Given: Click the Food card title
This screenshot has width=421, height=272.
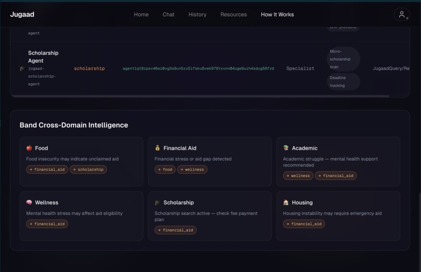Looking at the screenshot, I should click(x=41, y=148).
